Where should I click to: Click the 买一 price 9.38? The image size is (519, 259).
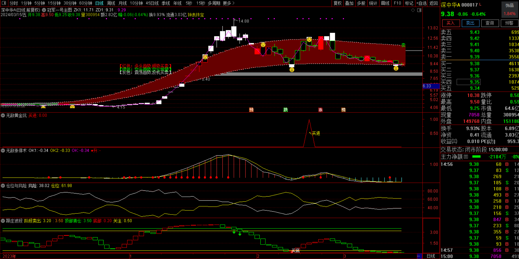click(x=475, y=64)
